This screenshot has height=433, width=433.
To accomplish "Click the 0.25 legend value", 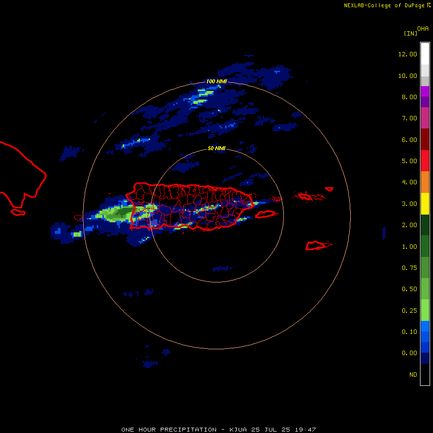I will pyautogui.click(x=409, y=311).
